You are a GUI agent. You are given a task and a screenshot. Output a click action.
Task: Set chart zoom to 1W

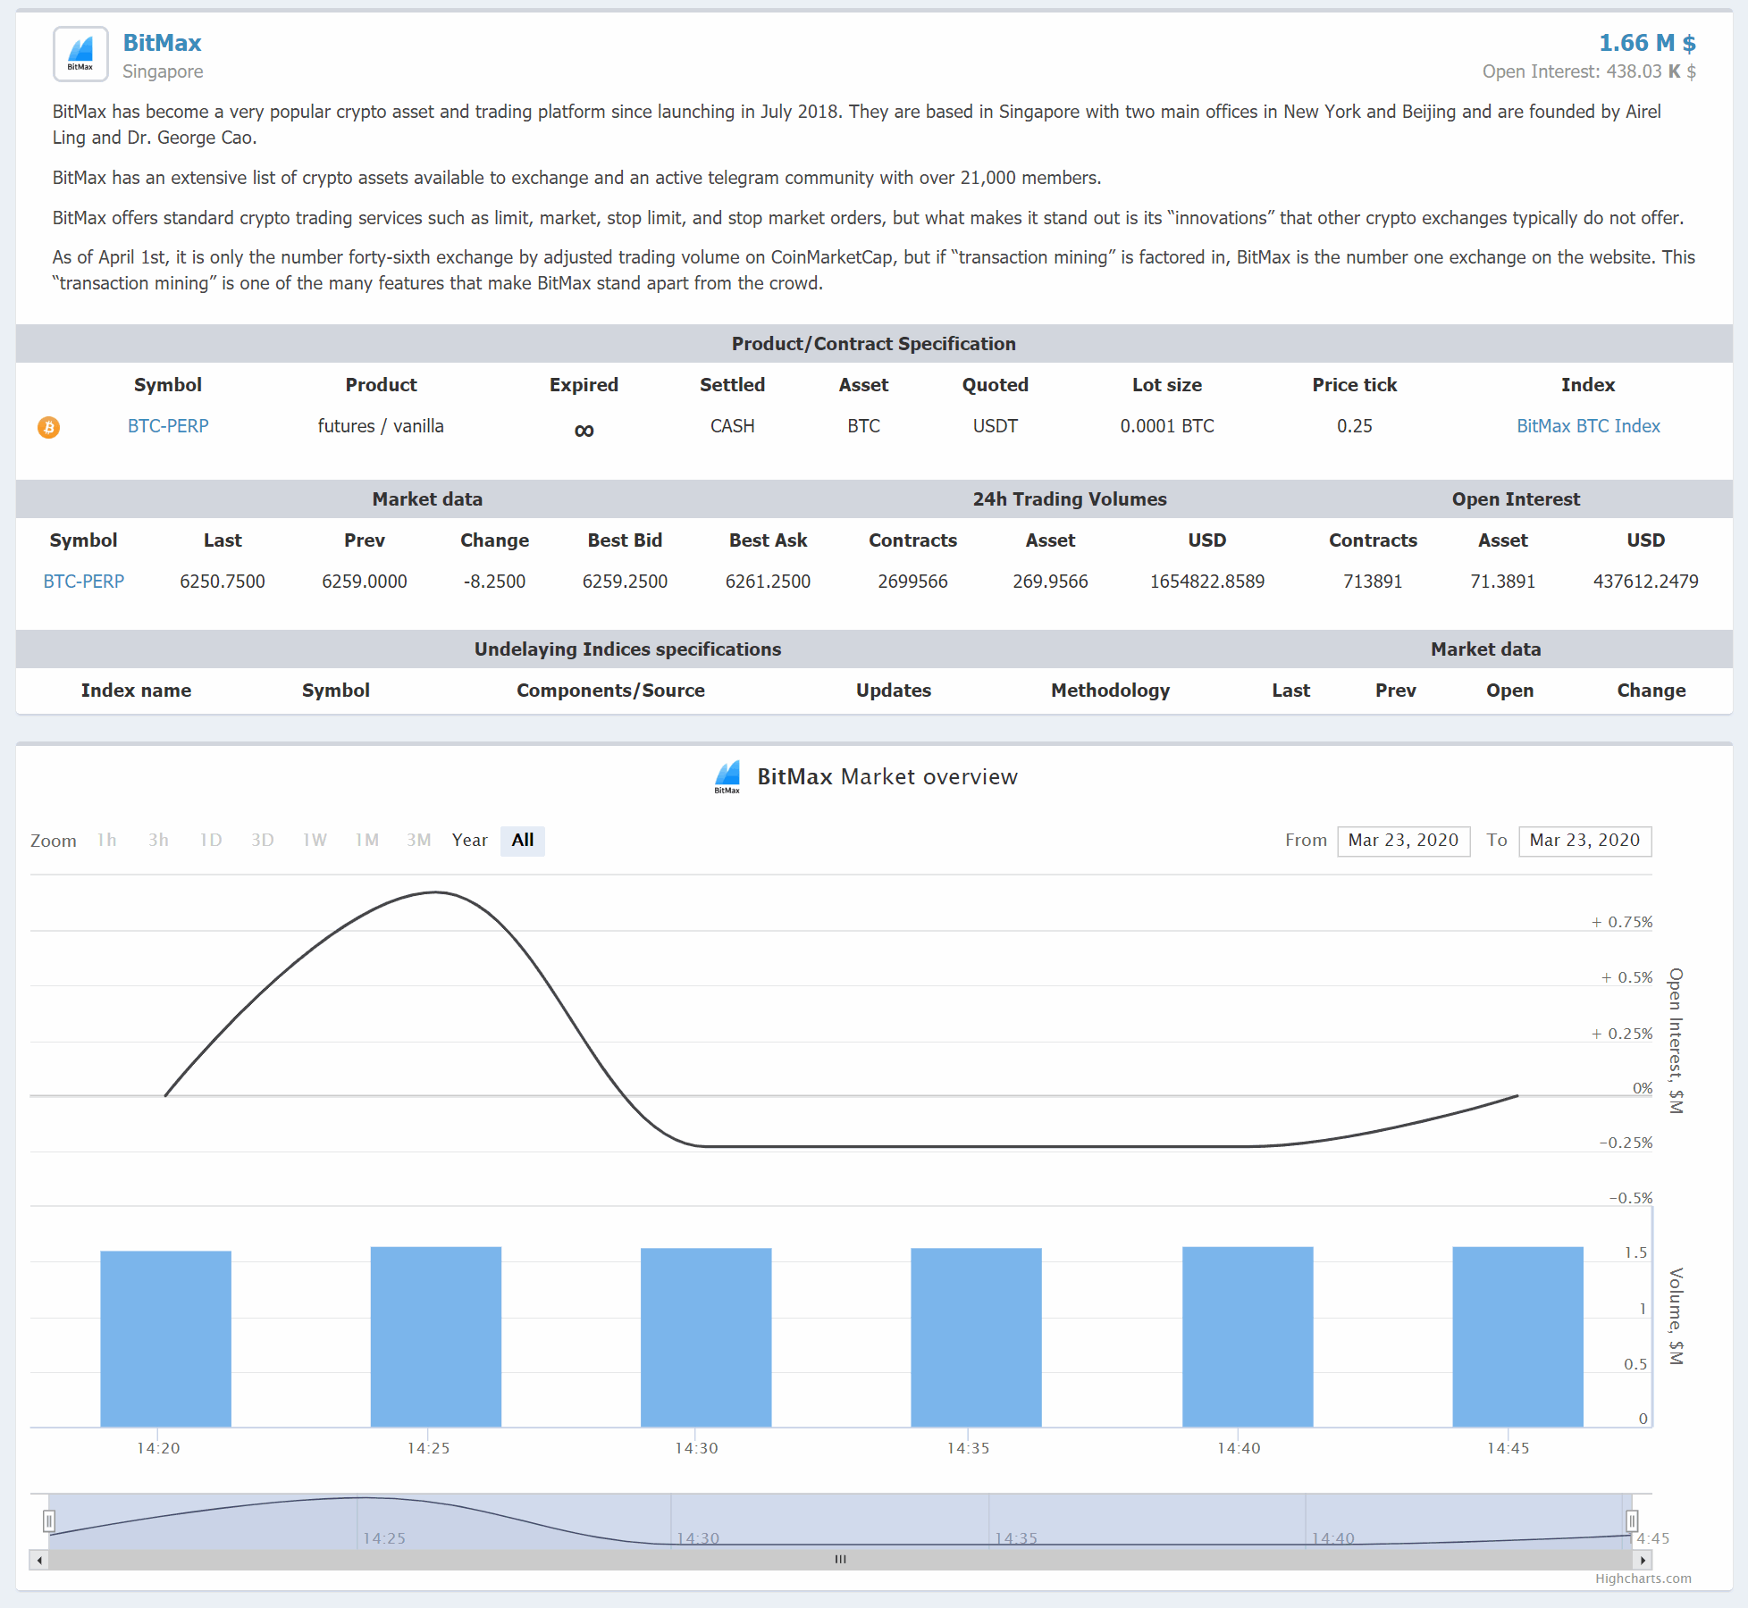[315, 841]
